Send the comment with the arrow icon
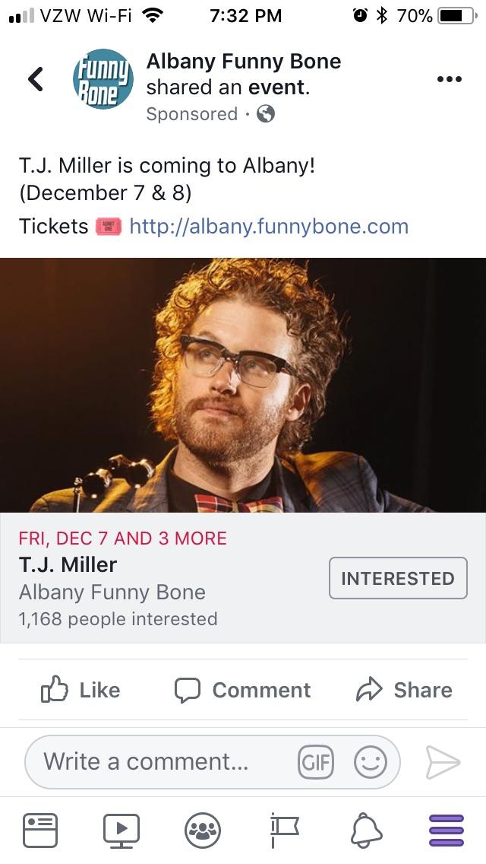The width and height of the screenshot is (486, 864). coord(444,762)
